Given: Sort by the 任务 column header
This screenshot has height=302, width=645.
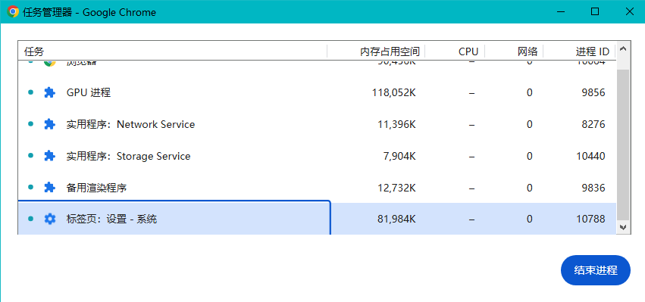Looking at the screenshot, I should [x=173, y=51].
